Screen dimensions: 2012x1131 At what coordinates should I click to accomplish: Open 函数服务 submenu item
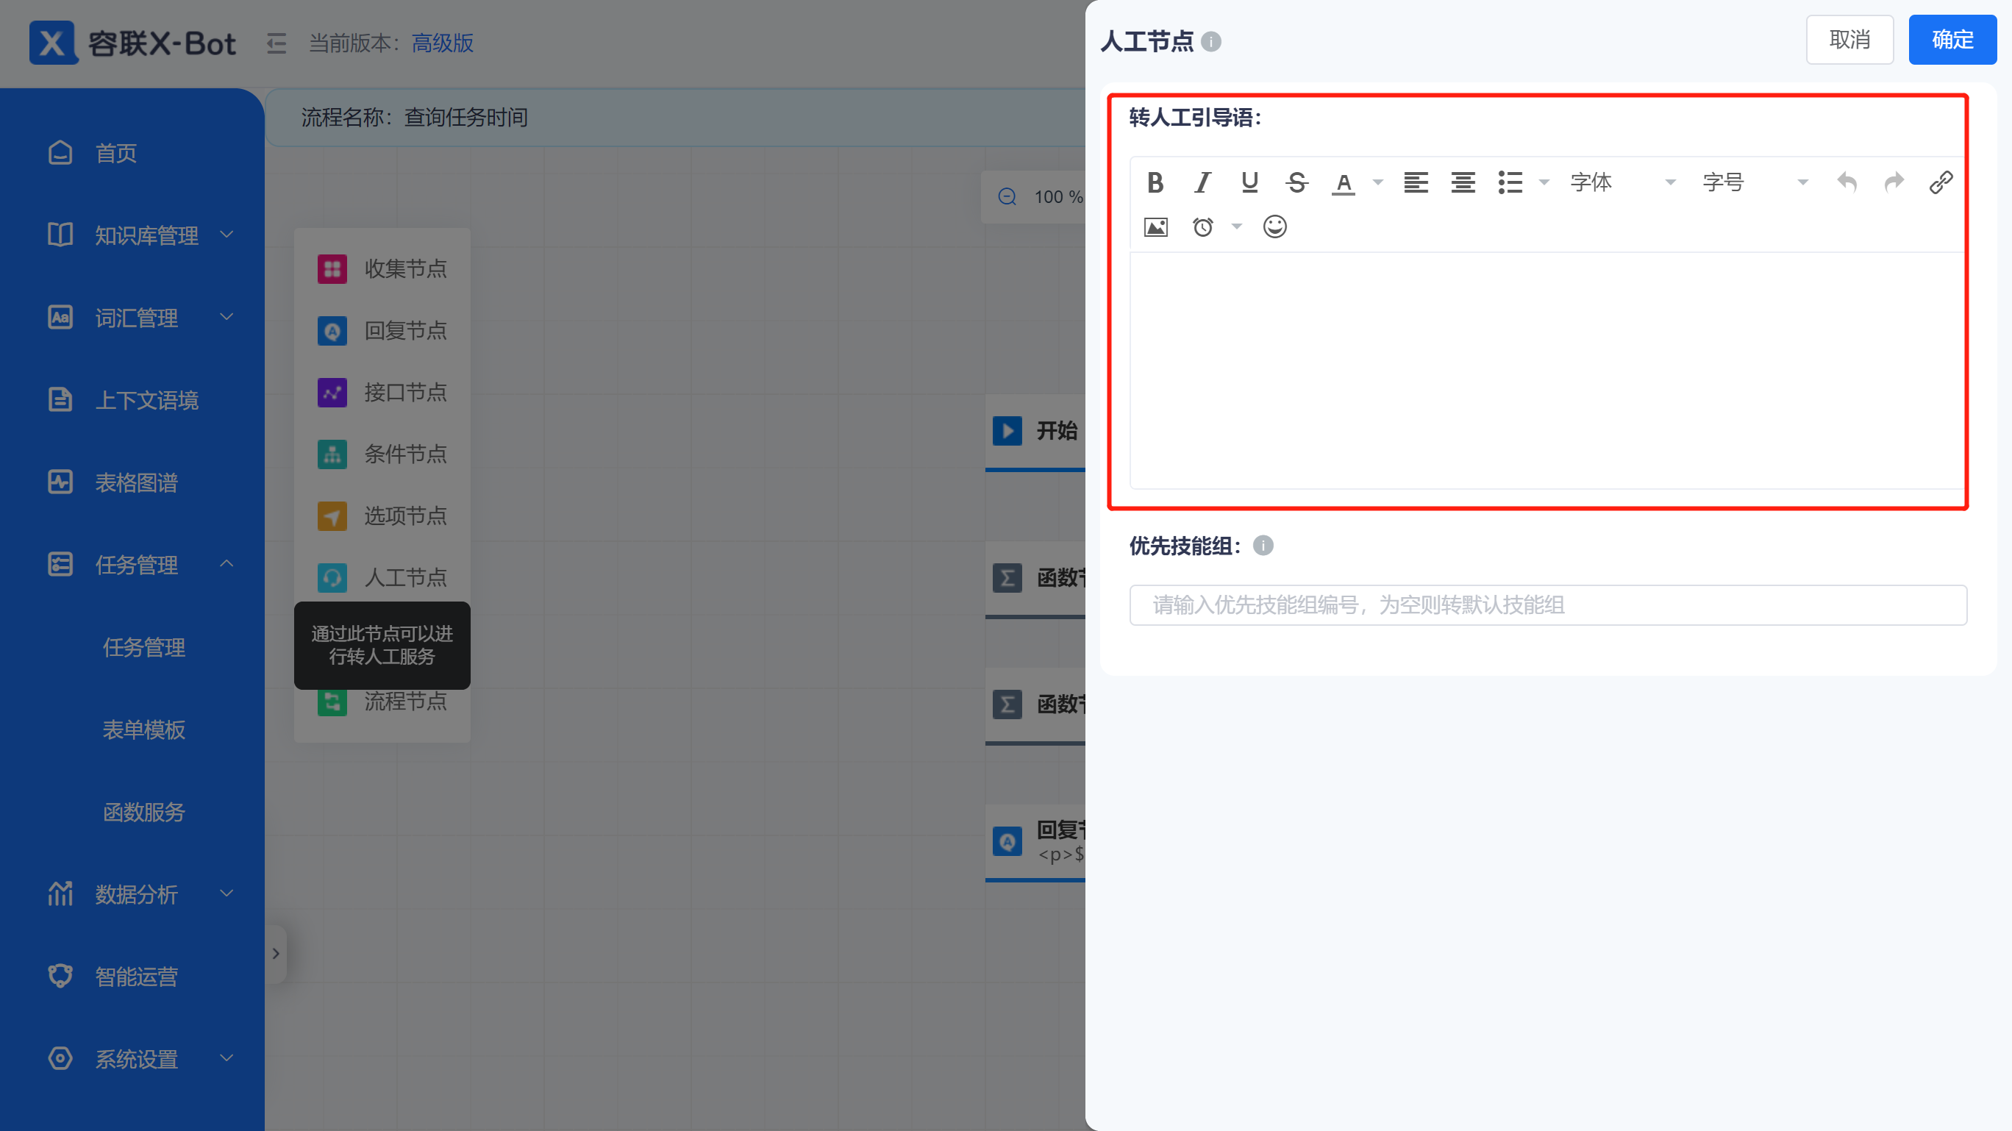(143, 813)
